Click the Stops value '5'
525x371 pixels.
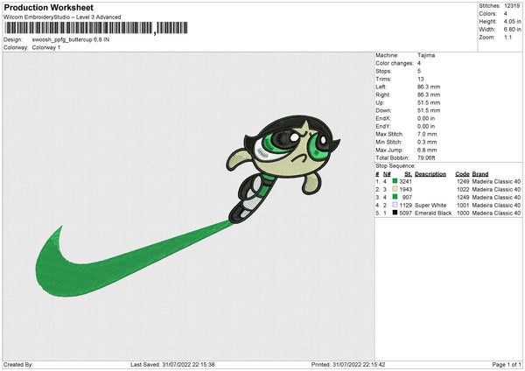pyautogui.click(x=419, y=71)
